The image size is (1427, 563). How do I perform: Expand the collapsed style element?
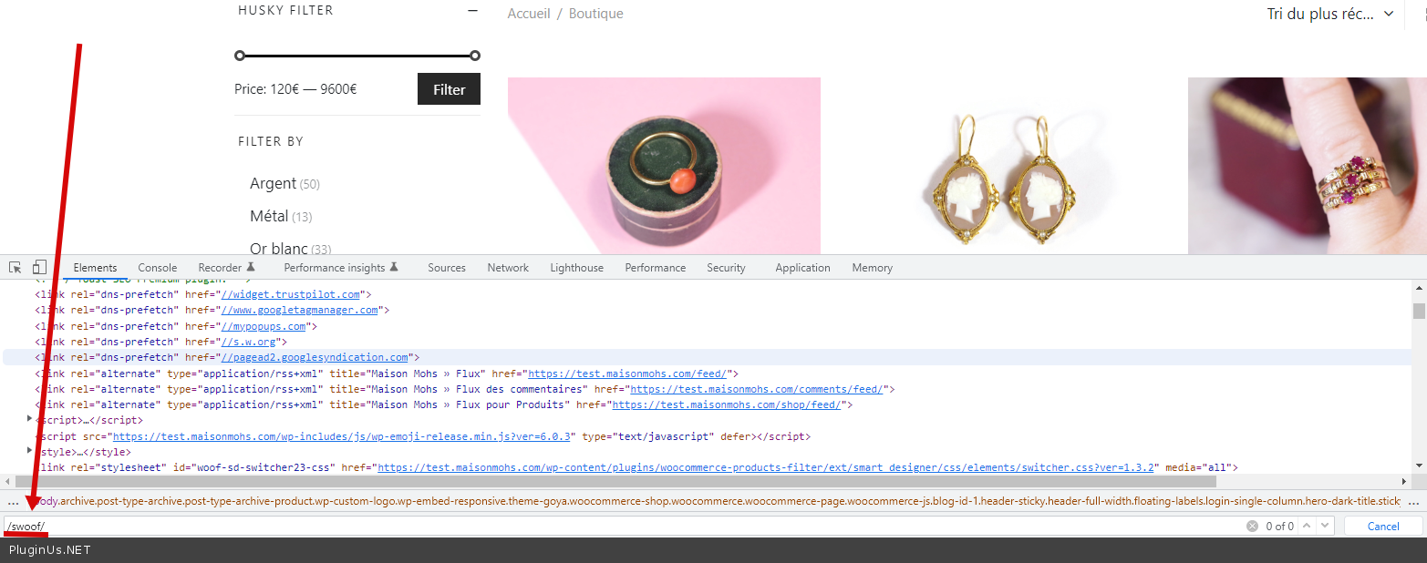pos(30,451)
